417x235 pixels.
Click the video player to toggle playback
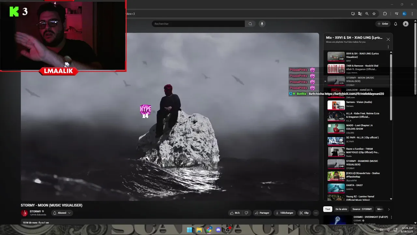170,117
